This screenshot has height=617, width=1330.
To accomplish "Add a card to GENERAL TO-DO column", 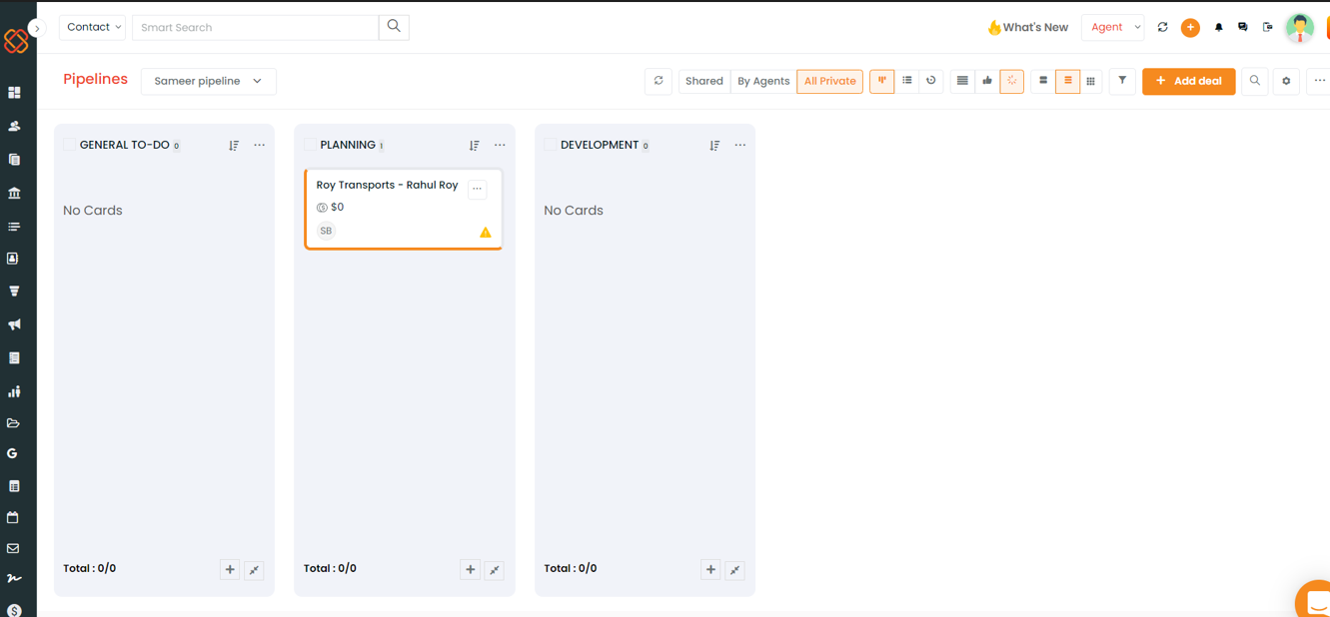I will (x=230, y=569).
